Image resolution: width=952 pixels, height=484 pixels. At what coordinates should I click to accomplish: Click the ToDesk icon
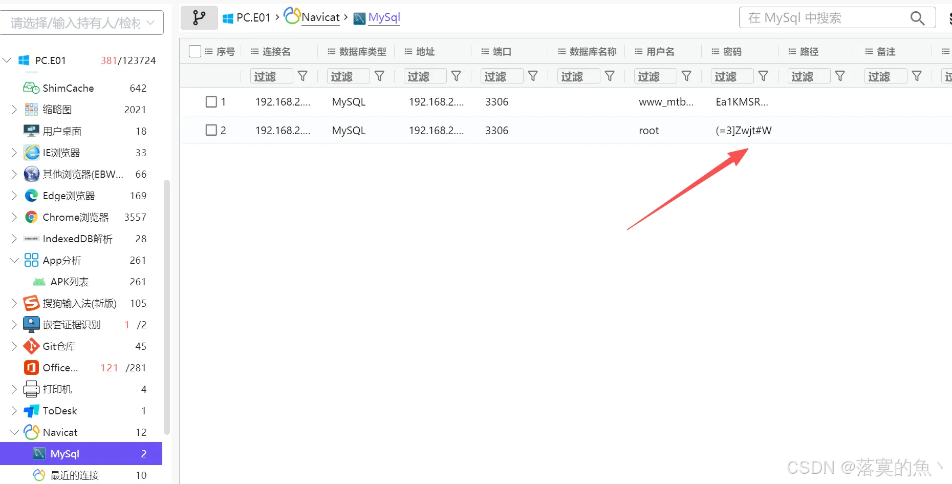click(31, 411)
